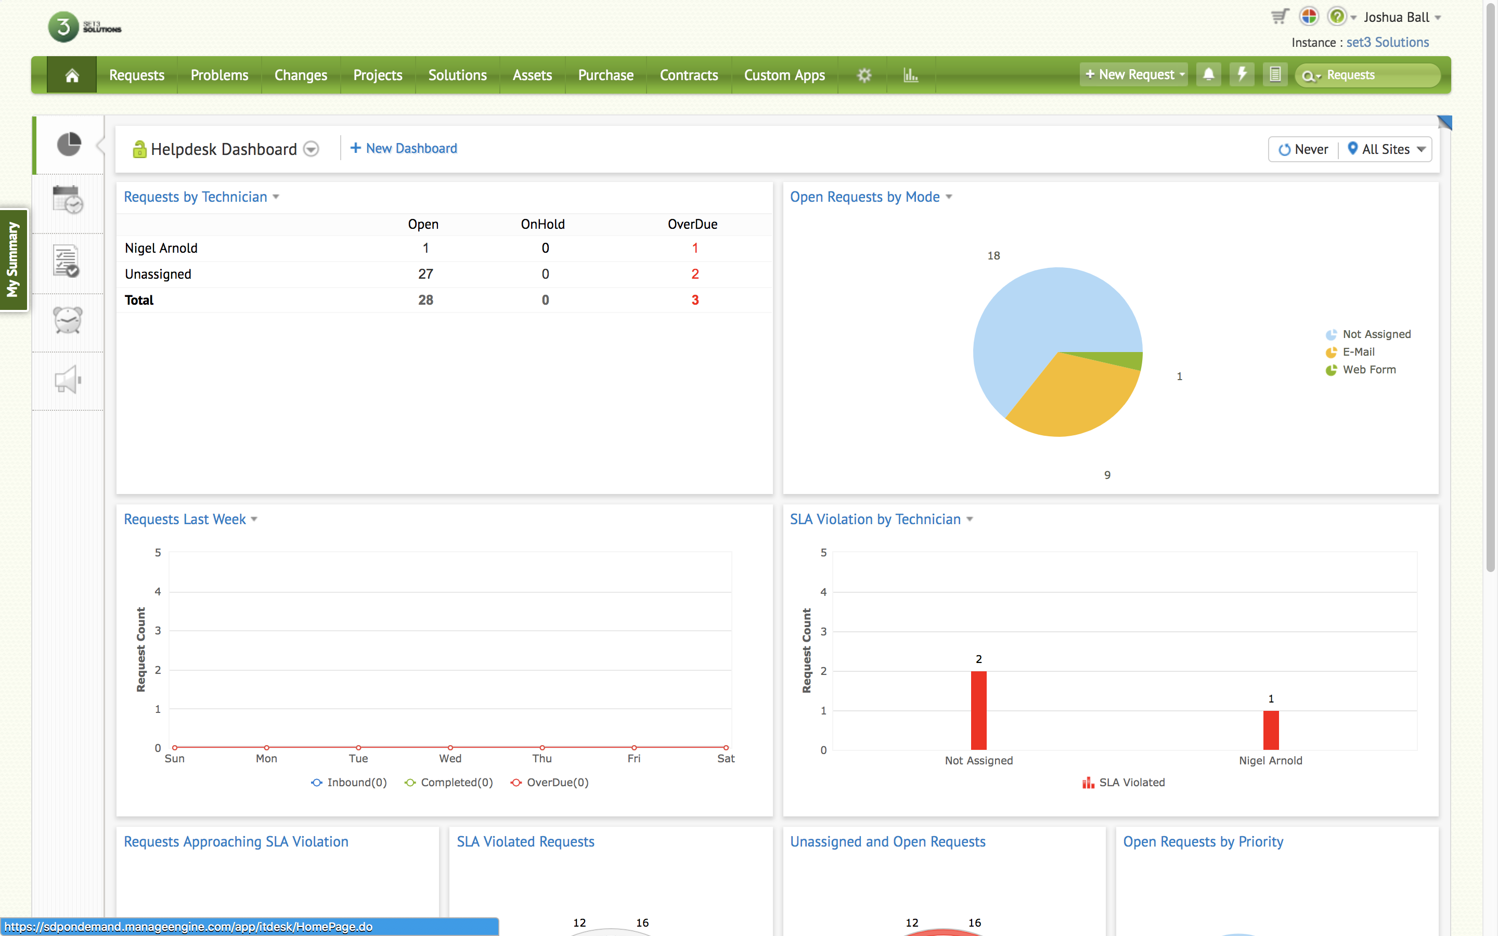Toggle E-Mail slice in pie legend
Image resolution: width=1498 pixels, height=936 pixels.
click(x=1358, y=352)
